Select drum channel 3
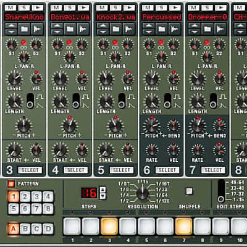 click(x=30, y=170)
